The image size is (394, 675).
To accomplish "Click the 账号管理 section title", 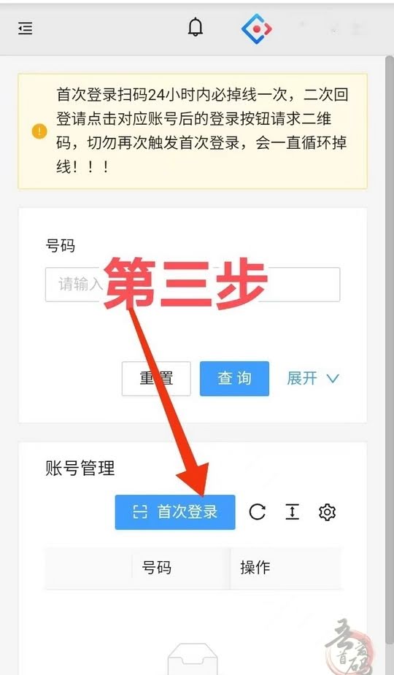I will 80,468.
